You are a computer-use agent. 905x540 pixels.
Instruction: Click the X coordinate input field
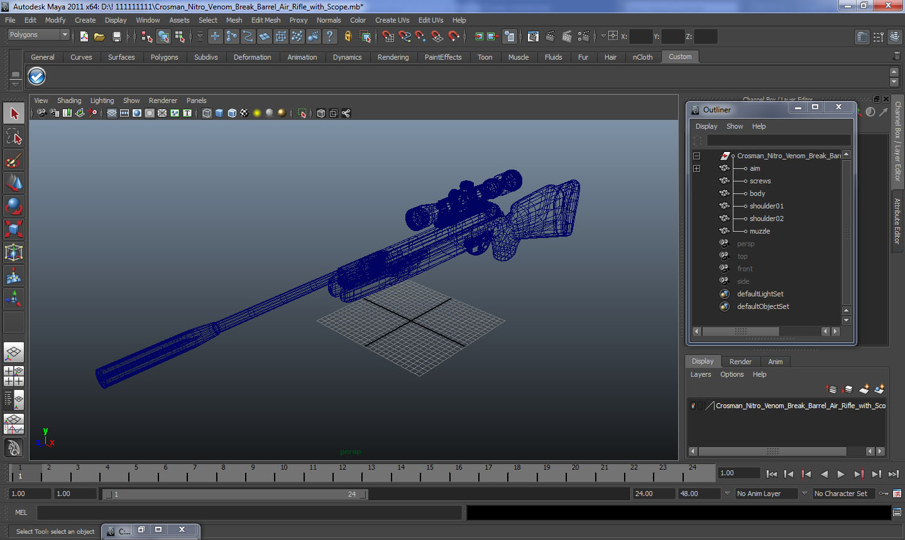(640, 36)
